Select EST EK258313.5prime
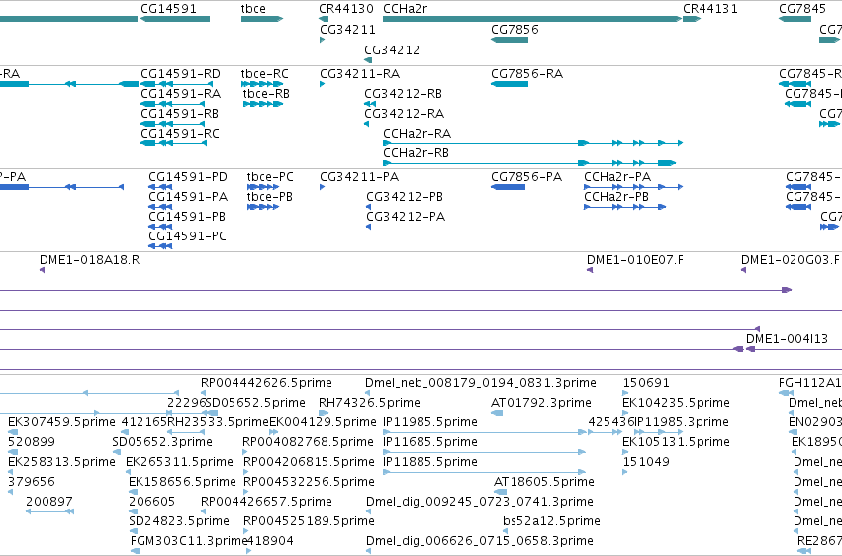Screen dimensions: 842x556 click(x=61, y=462)
